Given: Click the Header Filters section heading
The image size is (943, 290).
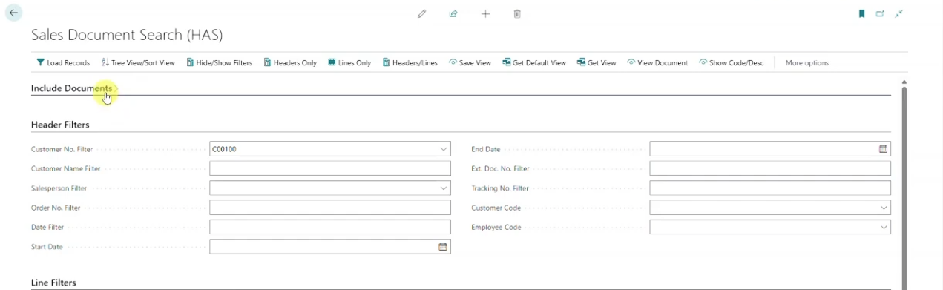Looking at the screenshot, I should pos(60,125).
